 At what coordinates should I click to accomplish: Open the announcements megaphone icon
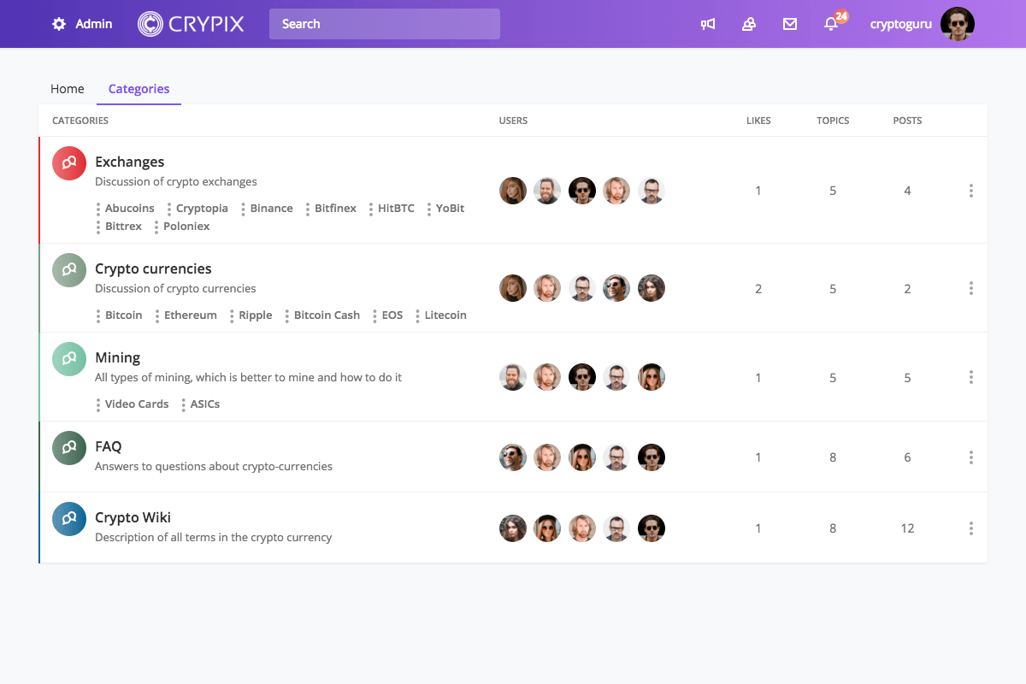[x=708, y=24]
